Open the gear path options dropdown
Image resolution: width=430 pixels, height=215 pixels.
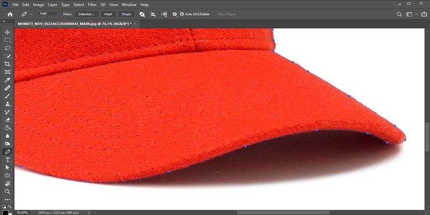click(175, 15)
